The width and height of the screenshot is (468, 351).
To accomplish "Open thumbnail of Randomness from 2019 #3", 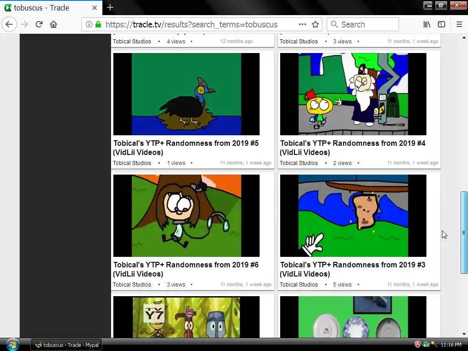I will pos(353,216).
